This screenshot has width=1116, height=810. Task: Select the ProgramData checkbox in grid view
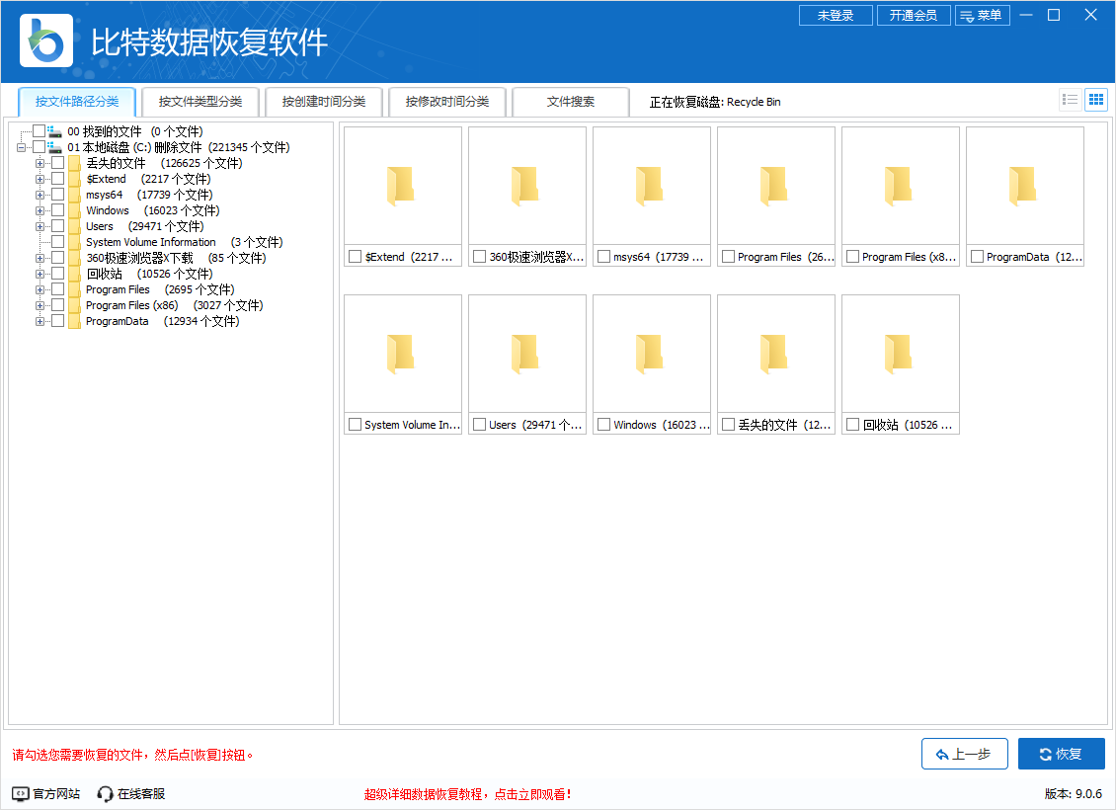point(976,256)
